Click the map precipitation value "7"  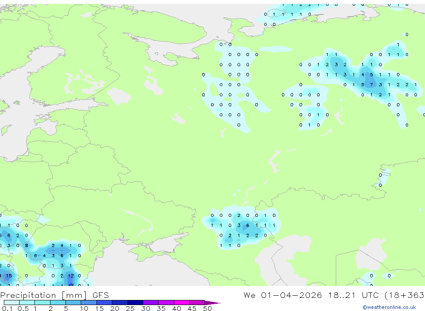(x=371, y=85)
